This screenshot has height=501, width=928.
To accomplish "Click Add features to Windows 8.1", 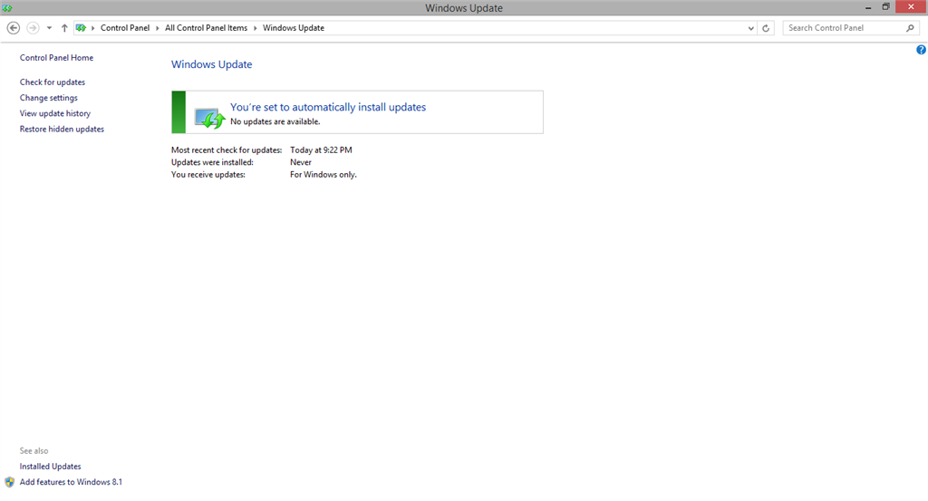I will pyautogui.click(x=71, y=482).
